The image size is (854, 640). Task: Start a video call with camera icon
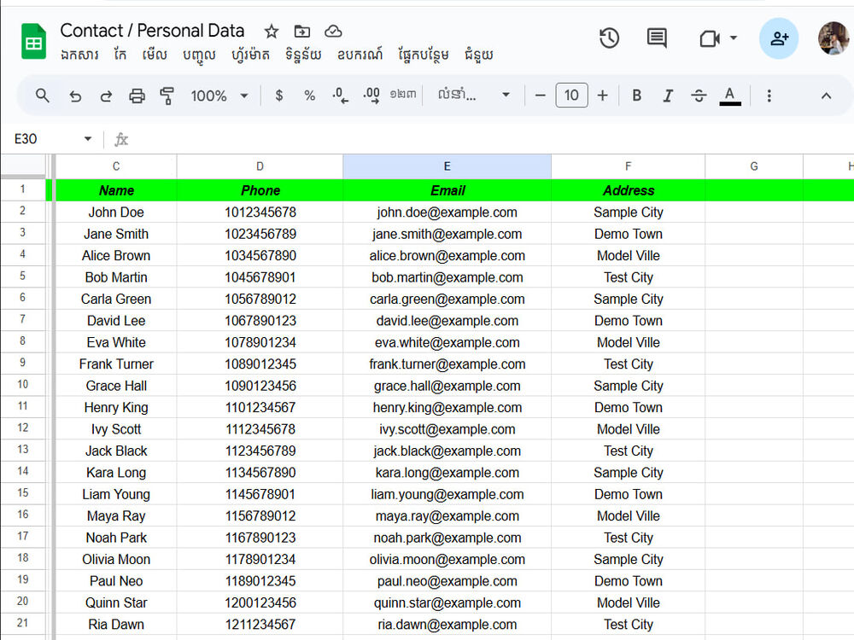709,38
